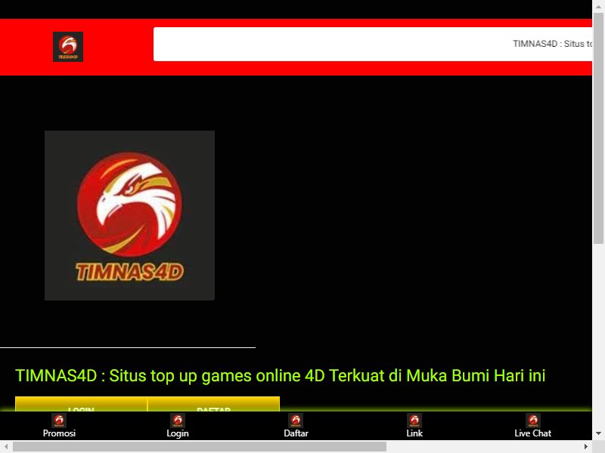Click the white marquee banner field

pyautogui.click(x=373, y=44)
